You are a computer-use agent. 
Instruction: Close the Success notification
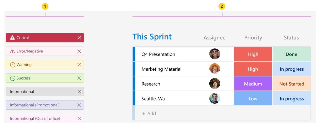(79, 78)
